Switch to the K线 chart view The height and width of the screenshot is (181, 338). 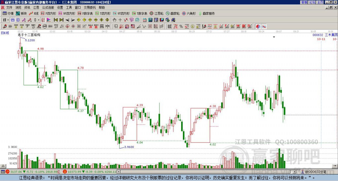(34, 13)
